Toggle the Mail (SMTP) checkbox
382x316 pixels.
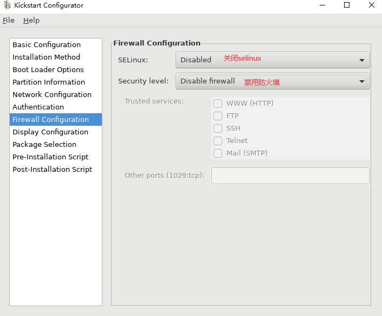coord(218,153)
